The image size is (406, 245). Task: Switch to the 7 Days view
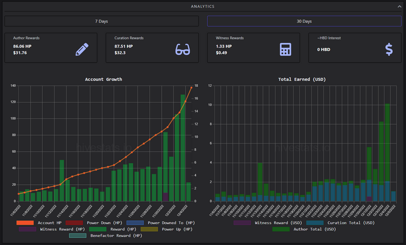pyautogui.click(x=101, y=21)
